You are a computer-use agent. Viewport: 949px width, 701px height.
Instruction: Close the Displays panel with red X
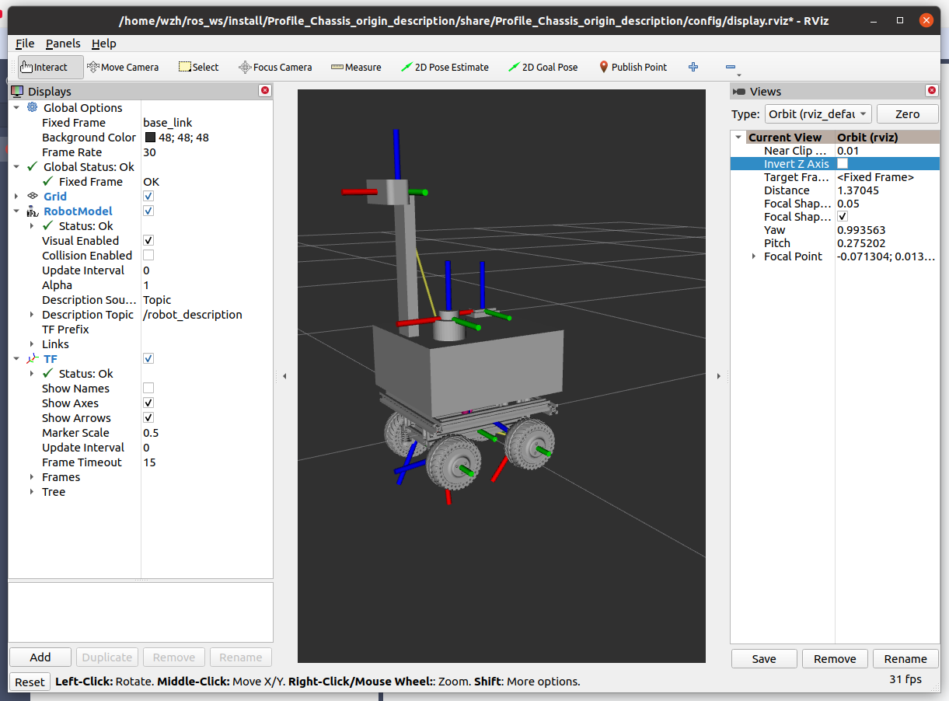pos(265,91)
